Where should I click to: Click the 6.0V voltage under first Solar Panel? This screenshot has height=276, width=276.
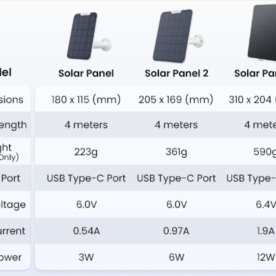tap(86, 205)
